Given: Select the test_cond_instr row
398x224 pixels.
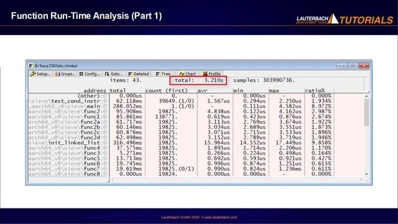Looking at the screenshot, I should (x=180, y=101).
